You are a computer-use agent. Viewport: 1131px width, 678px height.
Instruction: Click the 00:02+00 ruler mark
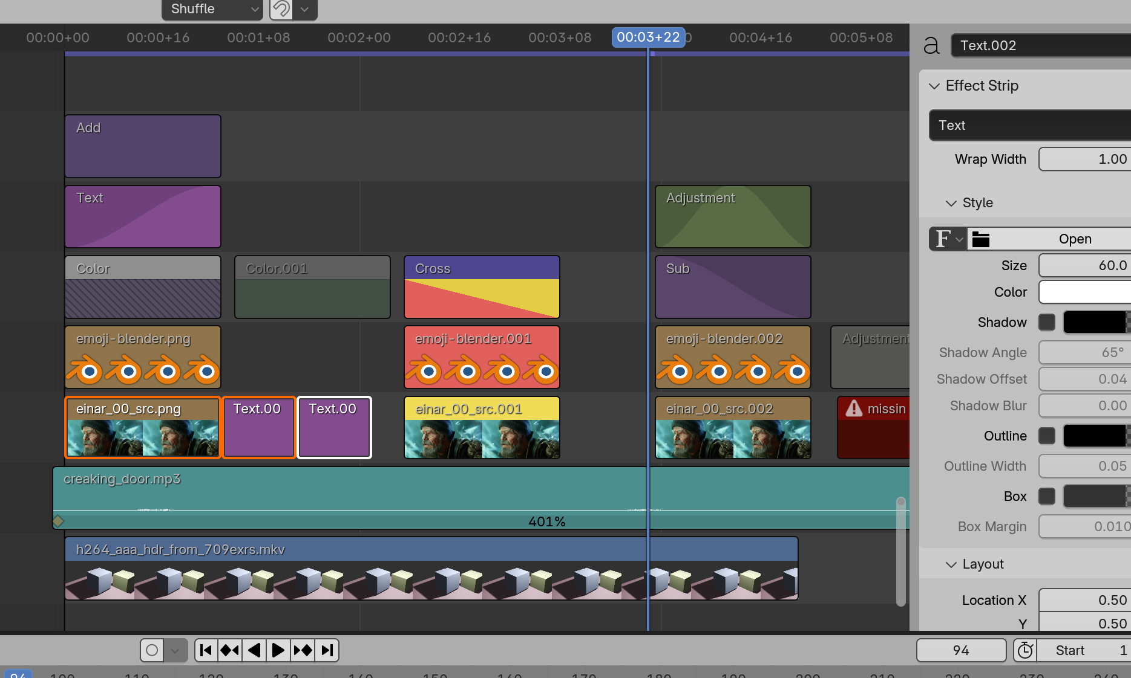[x=359, y=37]
